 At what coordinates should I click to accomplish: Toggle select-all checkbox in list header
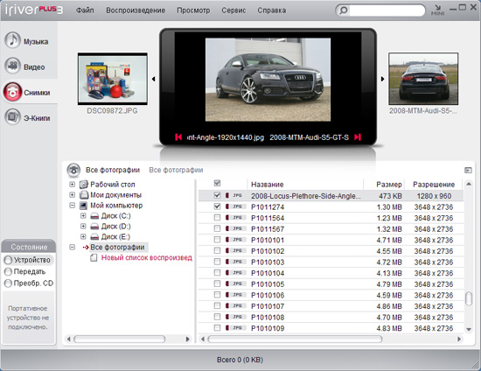(217, 183)
